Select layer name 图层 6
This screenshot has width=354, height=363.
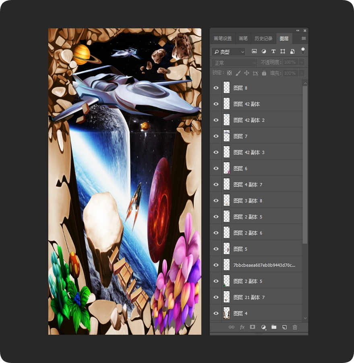tap(240, 169)
